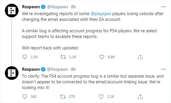Click the @Respawn handle in first tweet
The image size is (171, 103).
pyautogui.click(x=57, y=7)
